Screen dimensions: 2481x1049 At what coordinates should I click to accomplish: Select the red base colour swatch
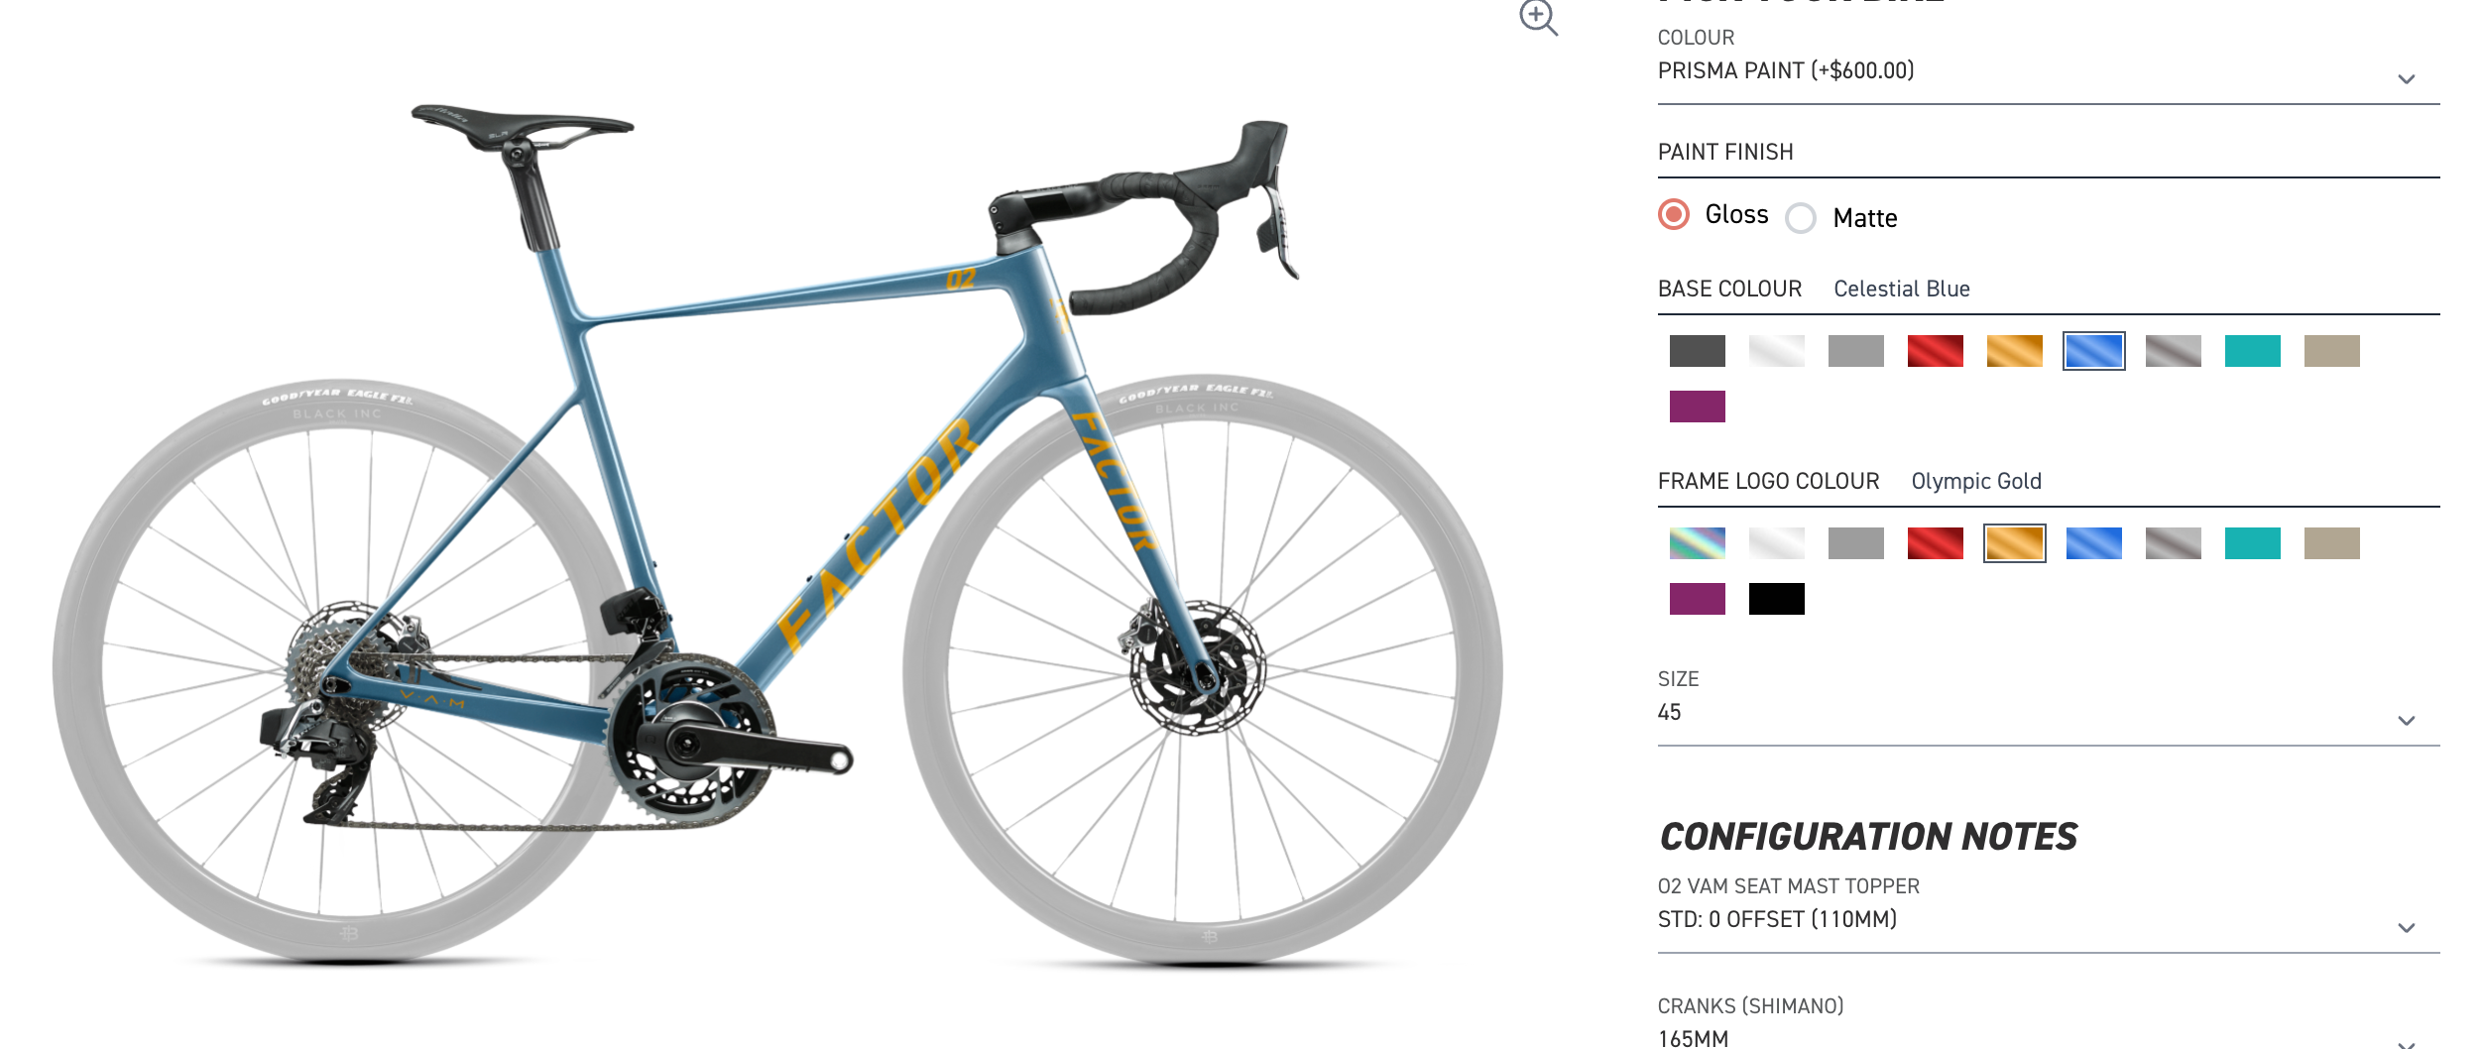[1935, 351]
